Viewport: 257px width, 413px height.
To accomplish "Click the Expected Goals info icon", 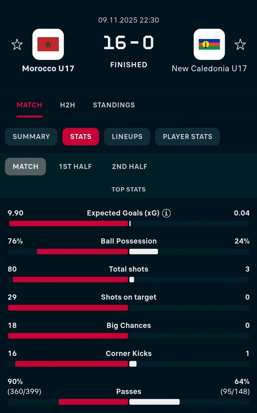I will coord(166,213).
